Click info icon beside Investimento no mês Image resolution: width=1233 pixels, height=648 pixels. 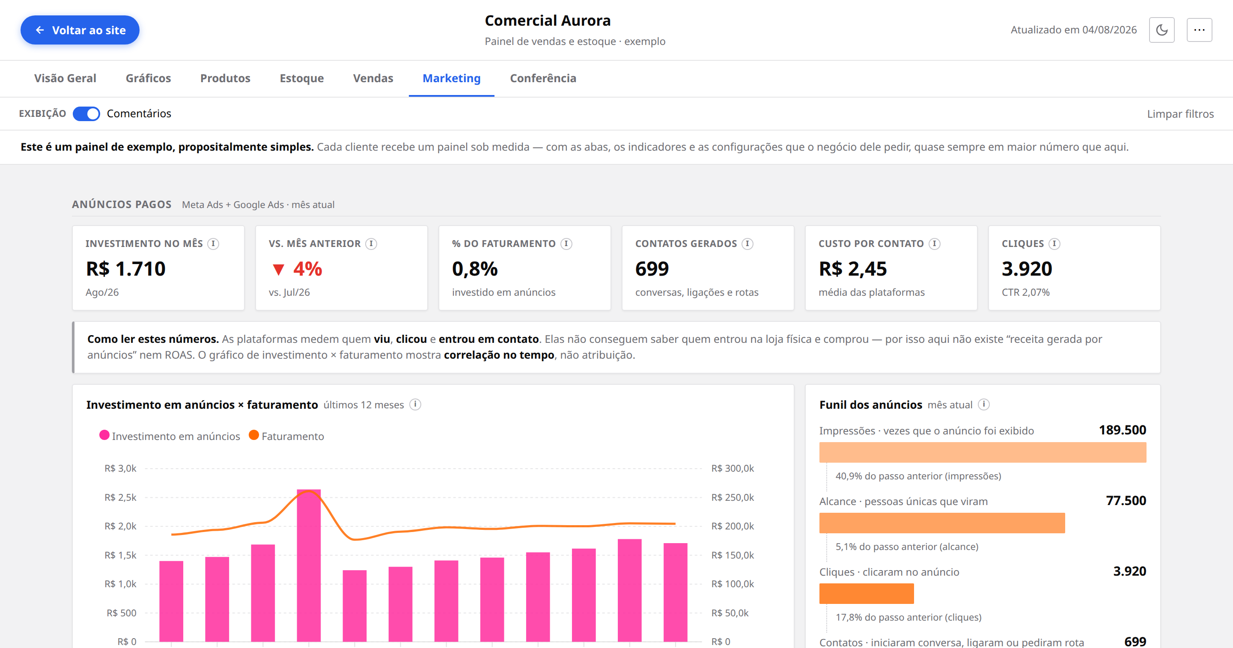click(x=213, y=244)
